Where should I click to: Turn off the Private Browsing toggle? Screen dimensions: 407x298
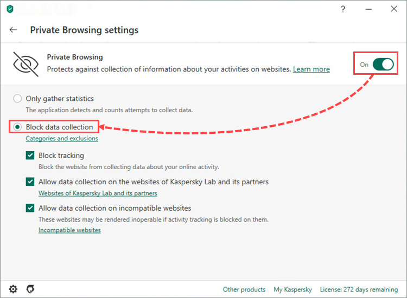click(x=383, y=64)
